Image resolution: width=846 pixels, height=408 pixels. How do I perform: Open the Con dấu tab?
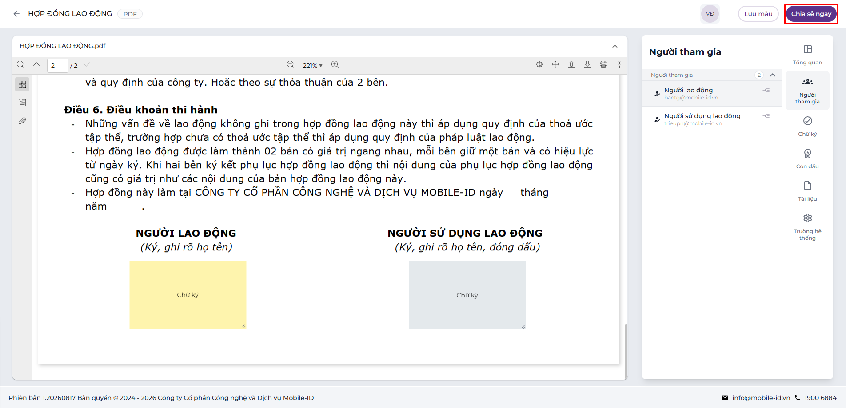pyautogui.click(x=807, y=159)
